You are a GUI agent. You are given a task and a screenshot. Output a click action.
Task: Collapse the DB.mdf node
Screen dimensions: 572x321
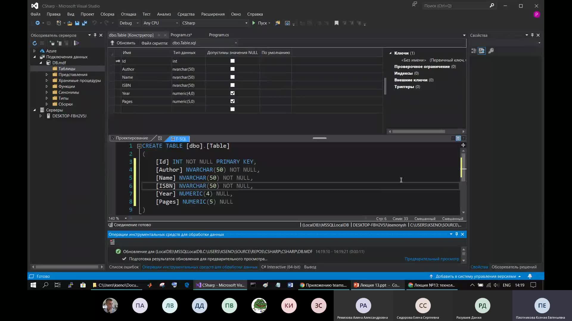[41, 63]
